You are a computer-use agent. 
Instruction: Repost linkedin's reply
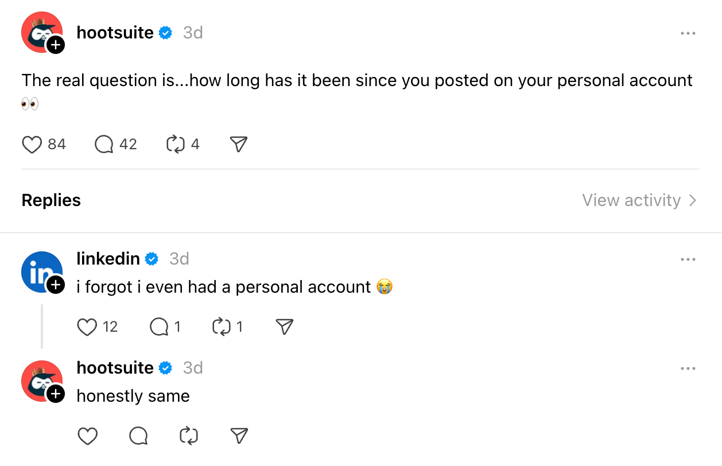coord(221,327)
